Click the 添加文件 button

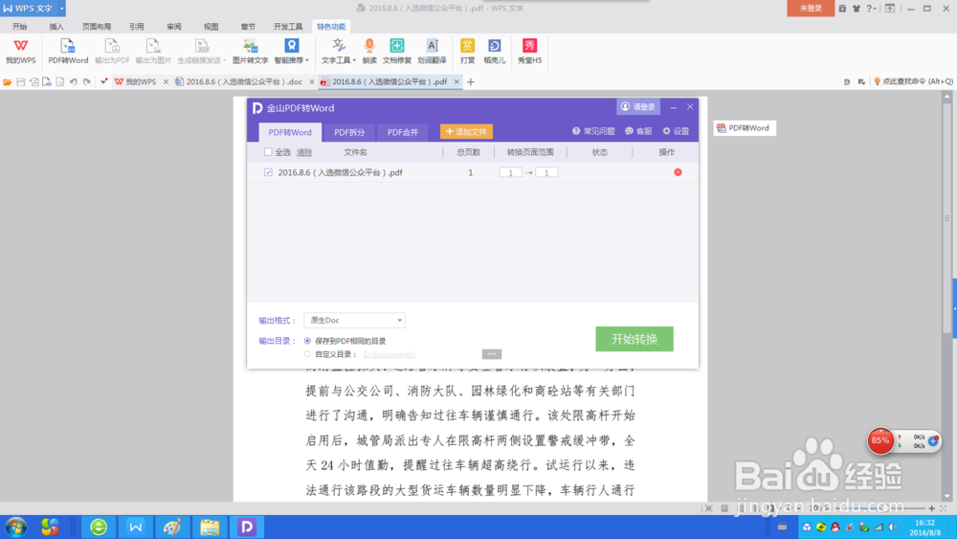(x=466, y=131)
